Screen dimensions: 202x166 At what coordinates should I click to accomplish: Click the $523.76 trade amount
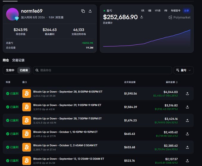pyautogui.click(x=129, y=161)
